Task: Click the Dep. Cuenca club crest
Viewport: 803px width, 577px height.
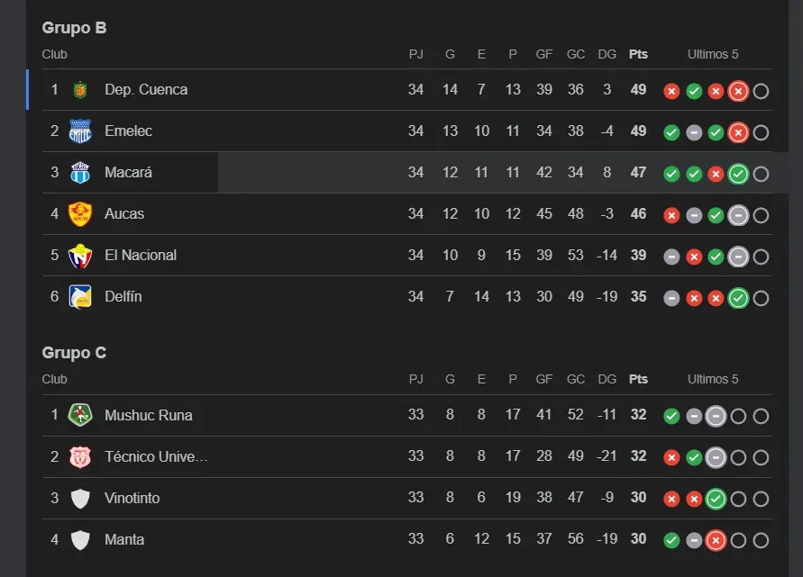Action: (x=80, y=90)
